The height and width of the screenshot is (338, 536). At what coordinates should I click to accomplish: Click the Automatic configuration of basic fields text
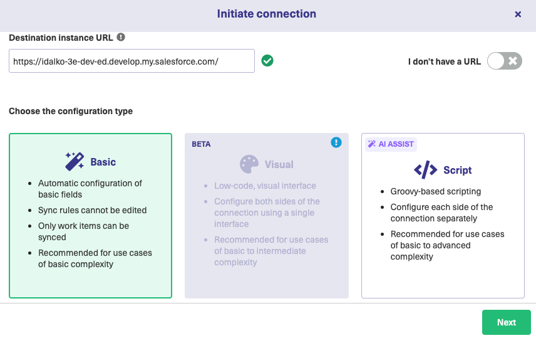pyautogui.click(x=90, y=189)
